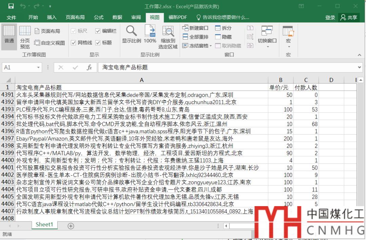Add a new sheet with plus button

point(71,226)
